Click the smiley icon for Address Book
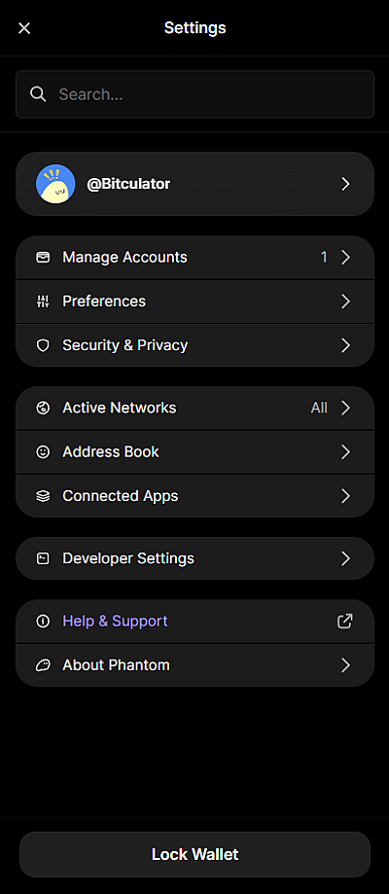Image resolution: width=389 pixels, height=894 pixels. [43, 451]
